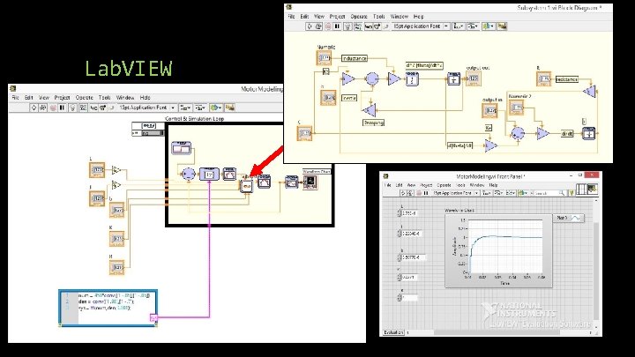Click Abort Execution in Subsystem Block Diagram toolbar
Image resolution: width=635 pixels, height=357 pixels.
pos(328,26)
